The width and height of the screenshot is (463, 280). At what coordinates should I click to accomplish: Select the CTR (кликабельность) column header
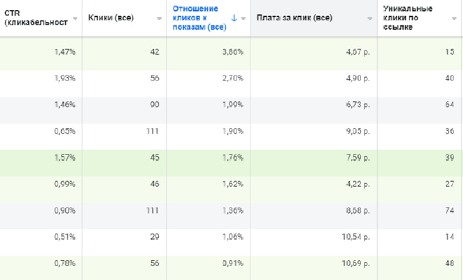36,18
